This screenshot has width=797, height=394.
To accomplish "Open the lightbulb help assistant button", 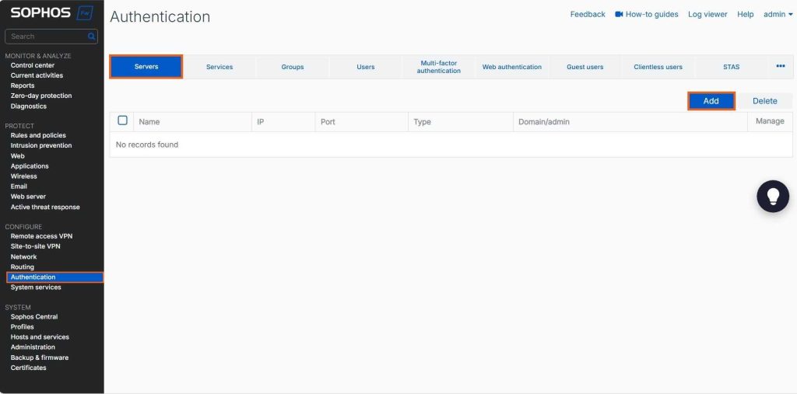I will (773, 196).
